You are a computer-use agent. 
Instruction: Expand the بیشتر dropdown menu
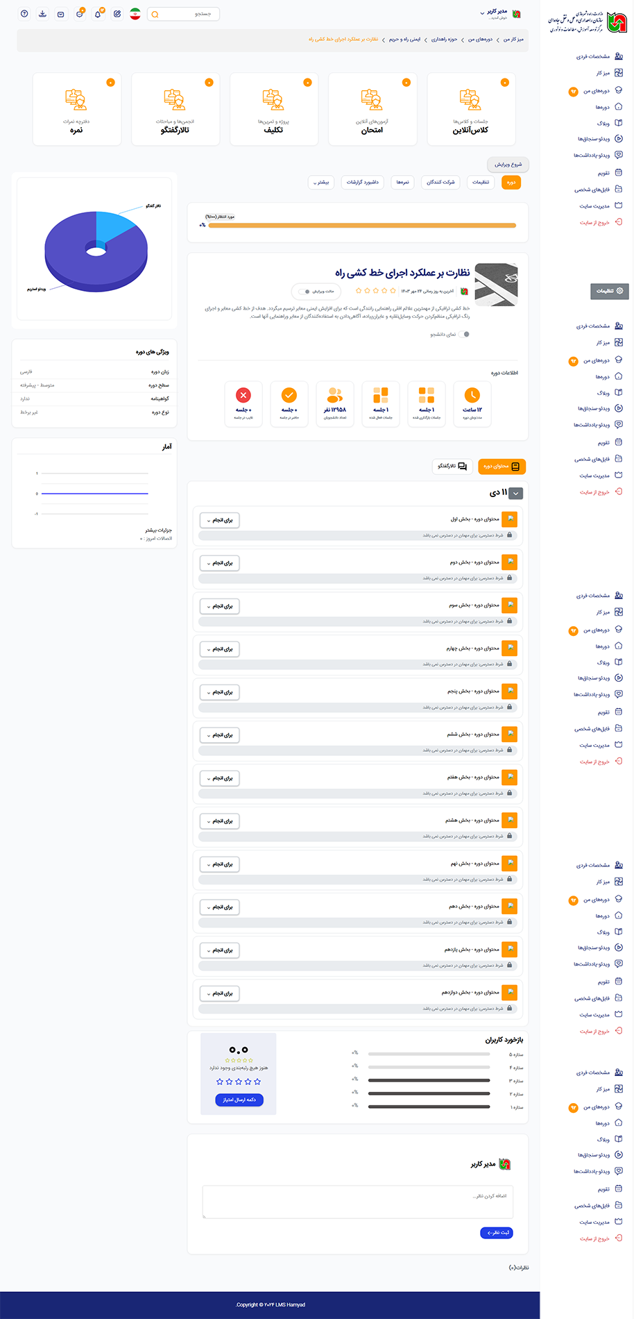321,183
